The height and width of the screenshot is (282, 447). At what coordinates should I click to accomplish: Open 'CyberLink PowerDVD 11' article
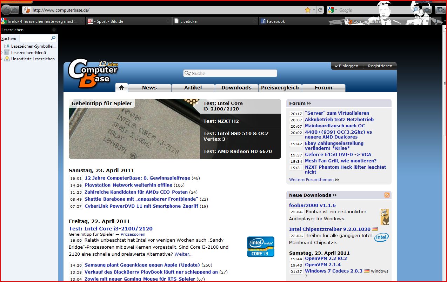(x=141, y=206)
